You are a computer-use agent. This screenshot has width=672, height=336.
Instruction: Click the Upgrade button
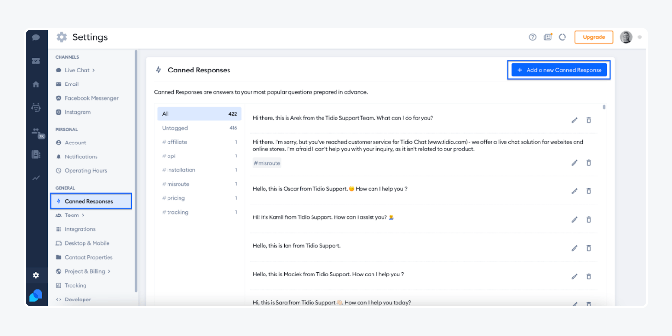[594, 37]
